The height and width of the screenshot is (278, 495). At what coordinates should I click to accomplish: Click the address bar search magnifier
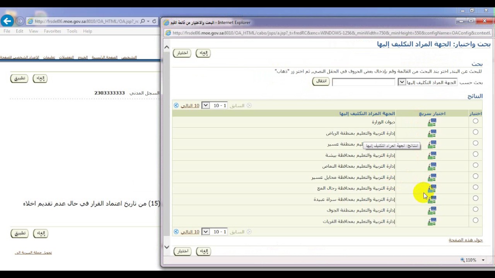click(142, 21)
